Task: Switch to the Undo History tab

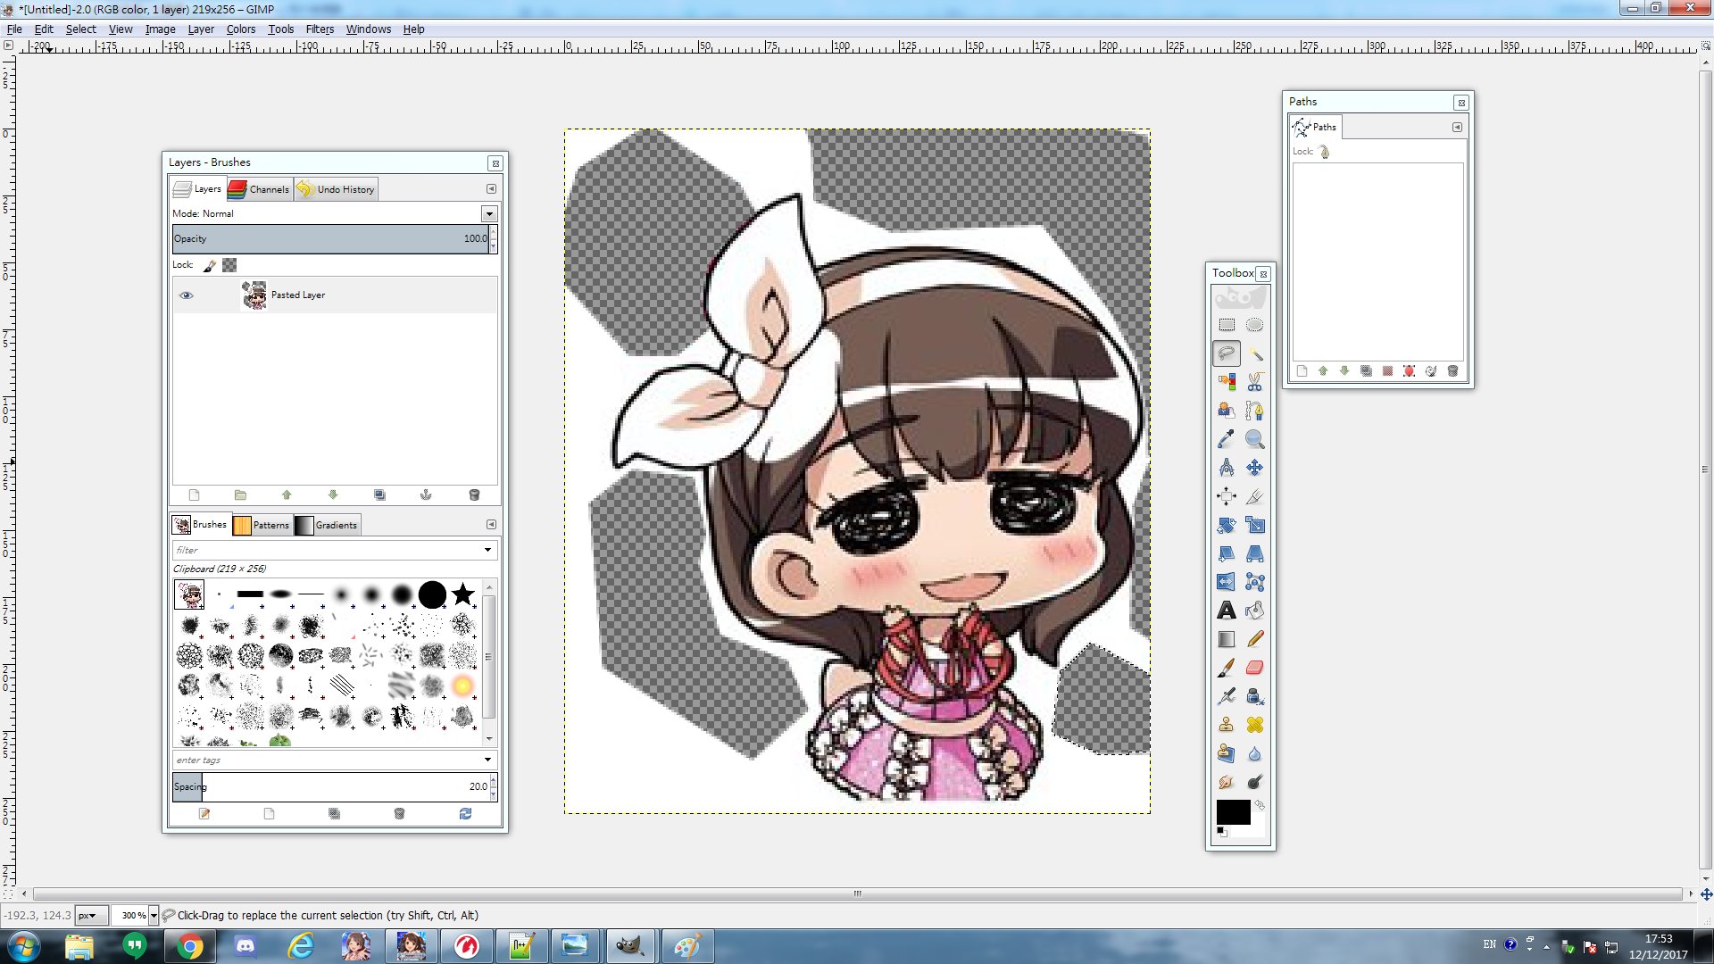Action: click(x=336, y=189)
